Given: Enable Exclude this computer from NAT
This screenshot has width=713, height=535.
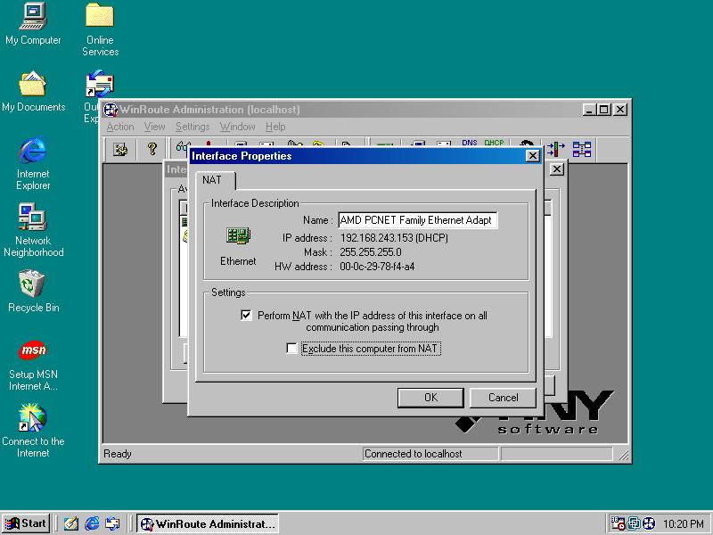Looking at the screenshot, I should pos(291,349).
